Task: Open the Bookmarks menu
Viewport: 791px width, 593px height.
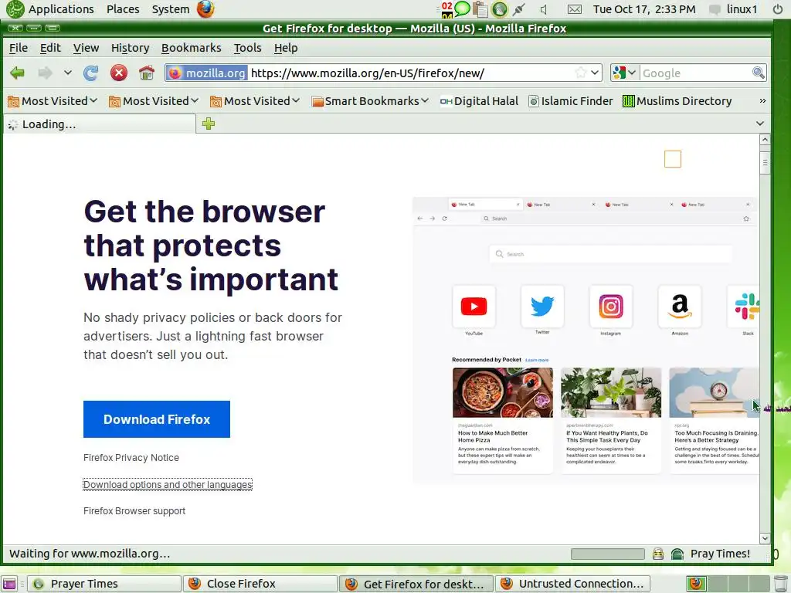Action: 192,48
